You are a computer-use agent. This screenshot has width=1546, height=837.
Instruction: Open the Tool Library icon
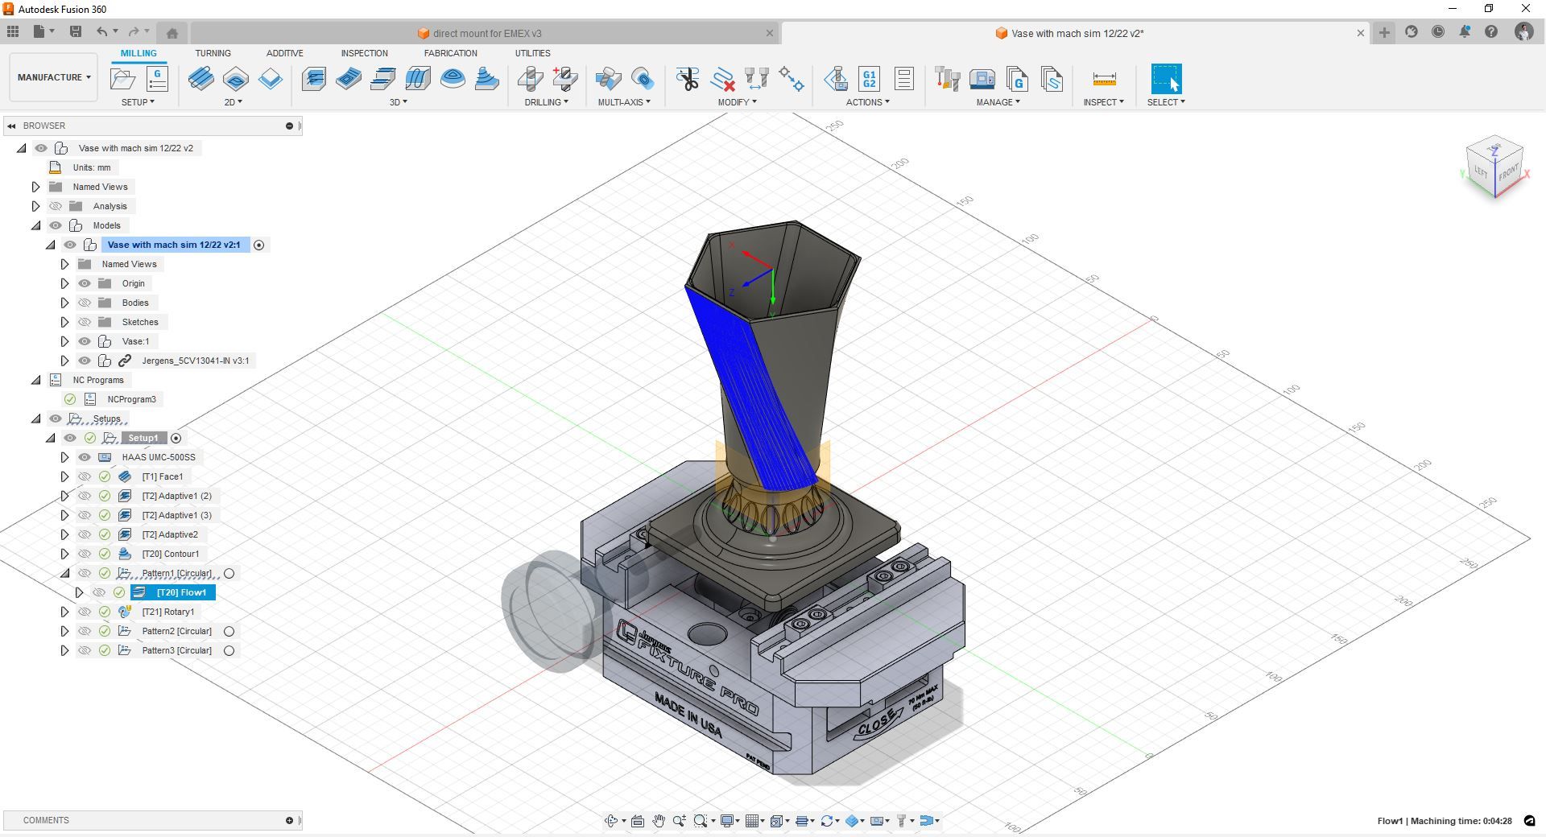click(947, 79)
